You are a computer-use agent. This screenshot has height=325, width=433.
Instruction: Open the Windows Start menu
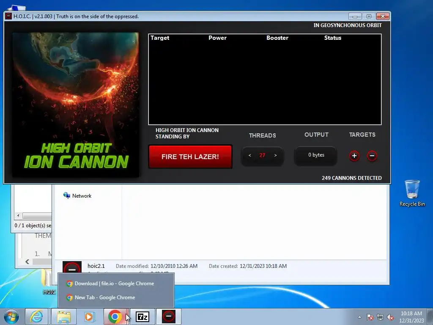(x=11, y=317)
